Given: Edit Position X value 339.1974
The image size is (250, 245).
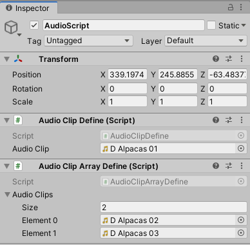Looking at the screenshot, I should tap(128, 74).
